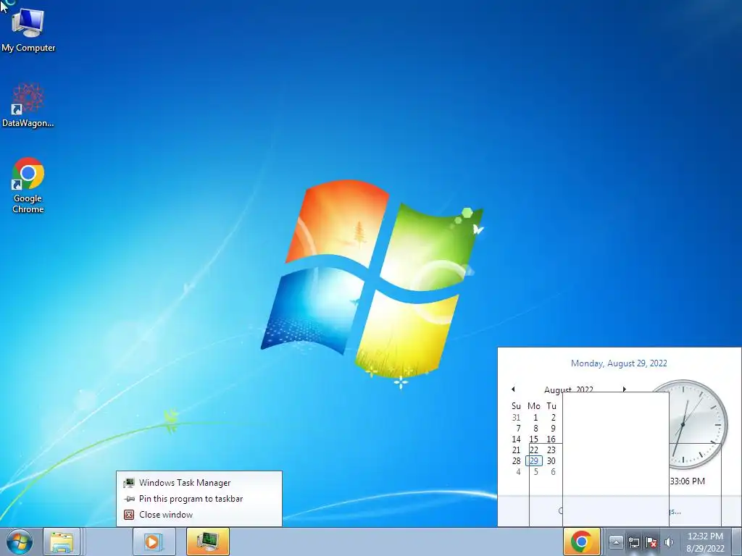Launch Google Chrome from the desktop
Screen dimensions: 742x556
28,185
